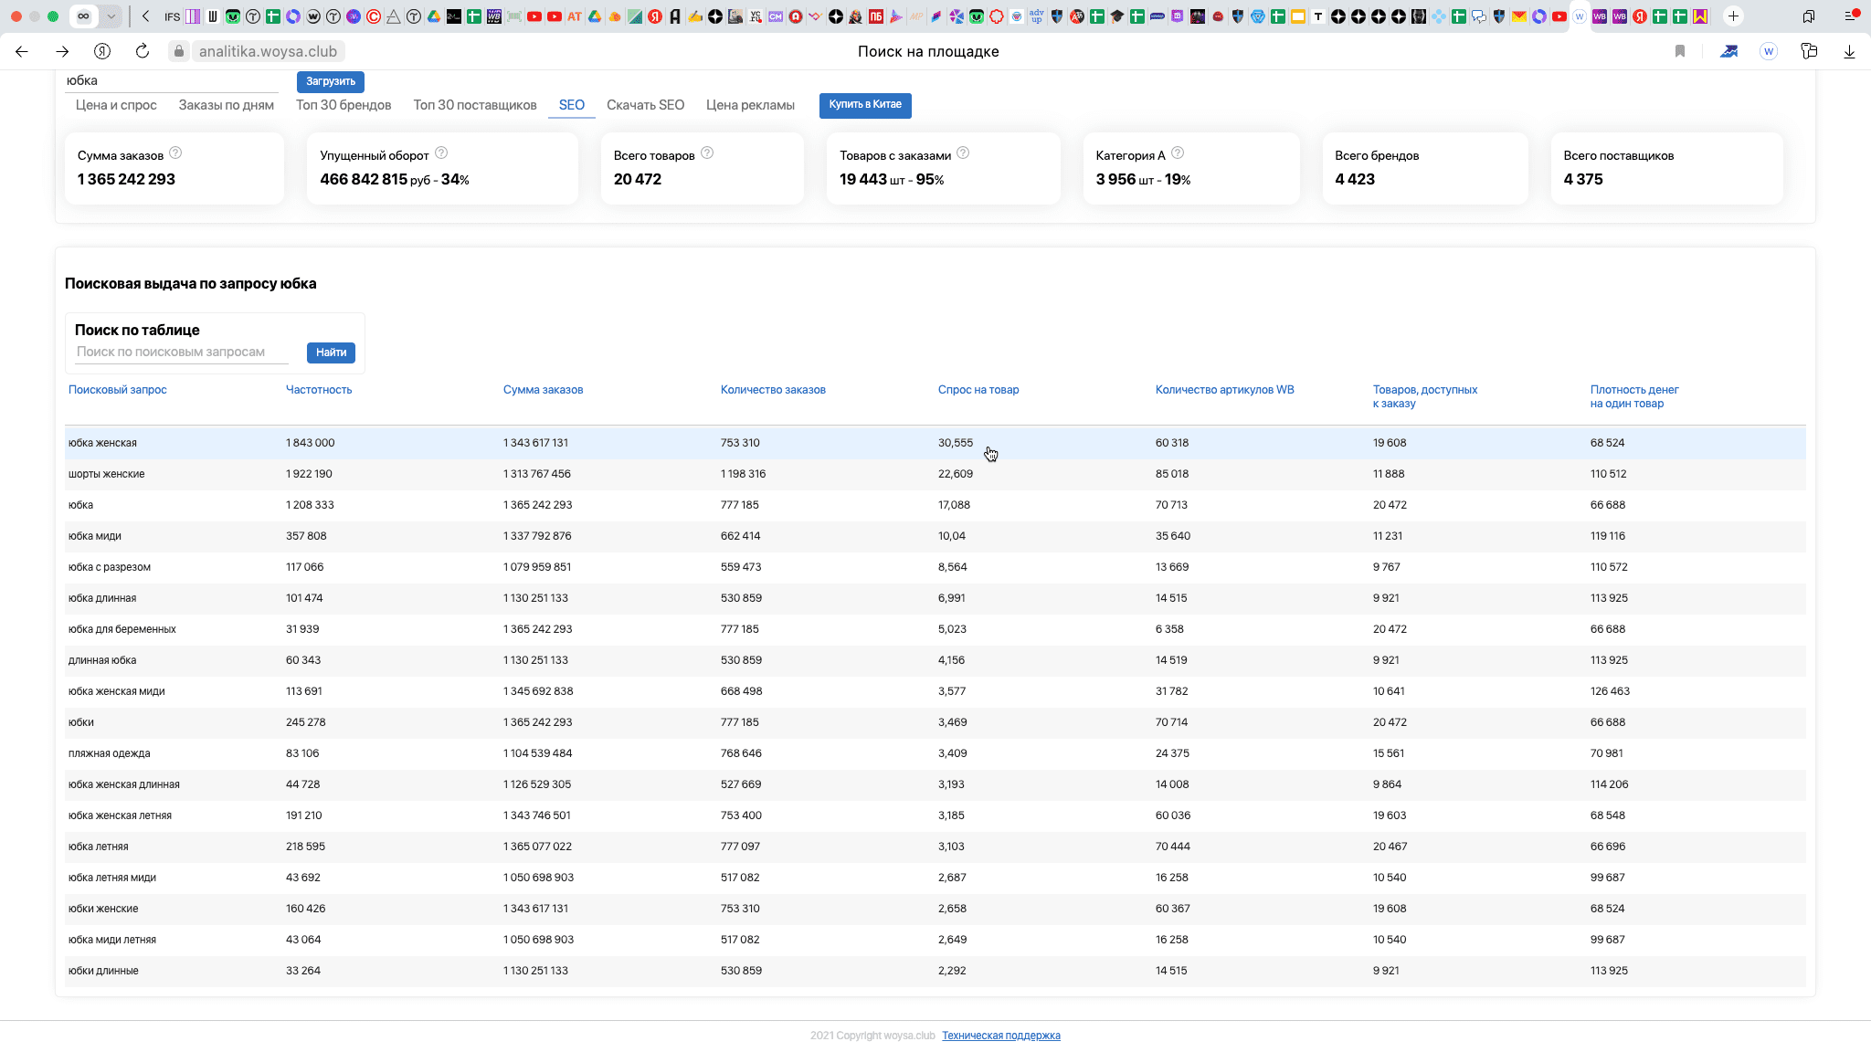Click help icon beside Упущенный оборот
The image size is (1871, 1052).
(x=441, y=153)
